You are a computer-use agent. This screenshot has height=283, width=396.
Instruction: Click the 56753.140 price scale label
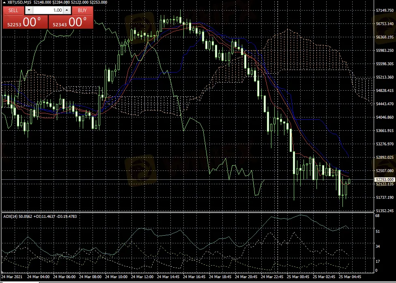click(385, 24)
